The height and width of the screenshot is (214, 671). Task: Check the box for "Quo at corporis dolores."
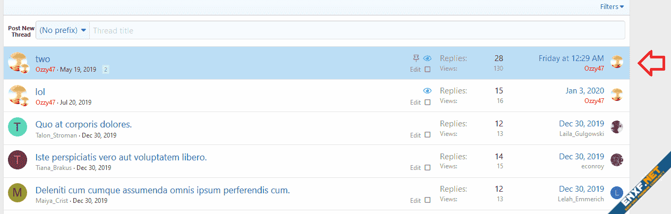tap(428, 135)
